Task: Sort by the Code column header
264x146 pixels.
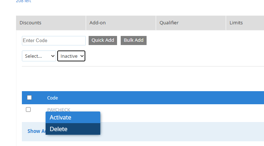Action: click(x=53, y=98)
